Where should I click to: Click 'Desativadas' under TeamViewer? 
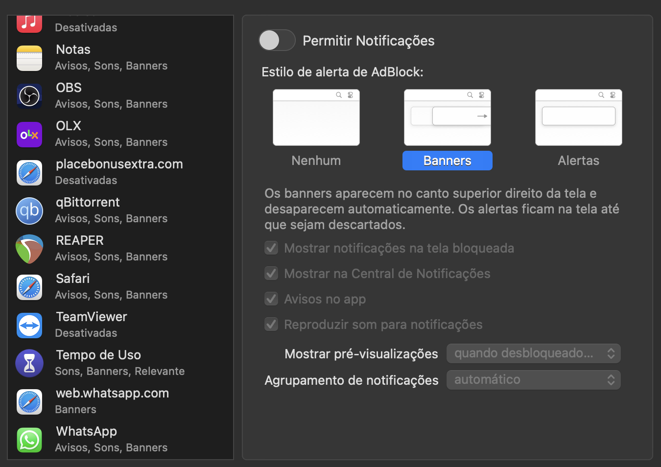(x=86, y=333)
